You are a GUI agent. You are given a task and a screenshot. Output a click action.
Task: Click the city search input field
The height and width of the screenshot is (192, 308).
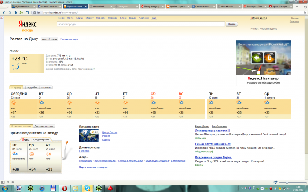141,24
